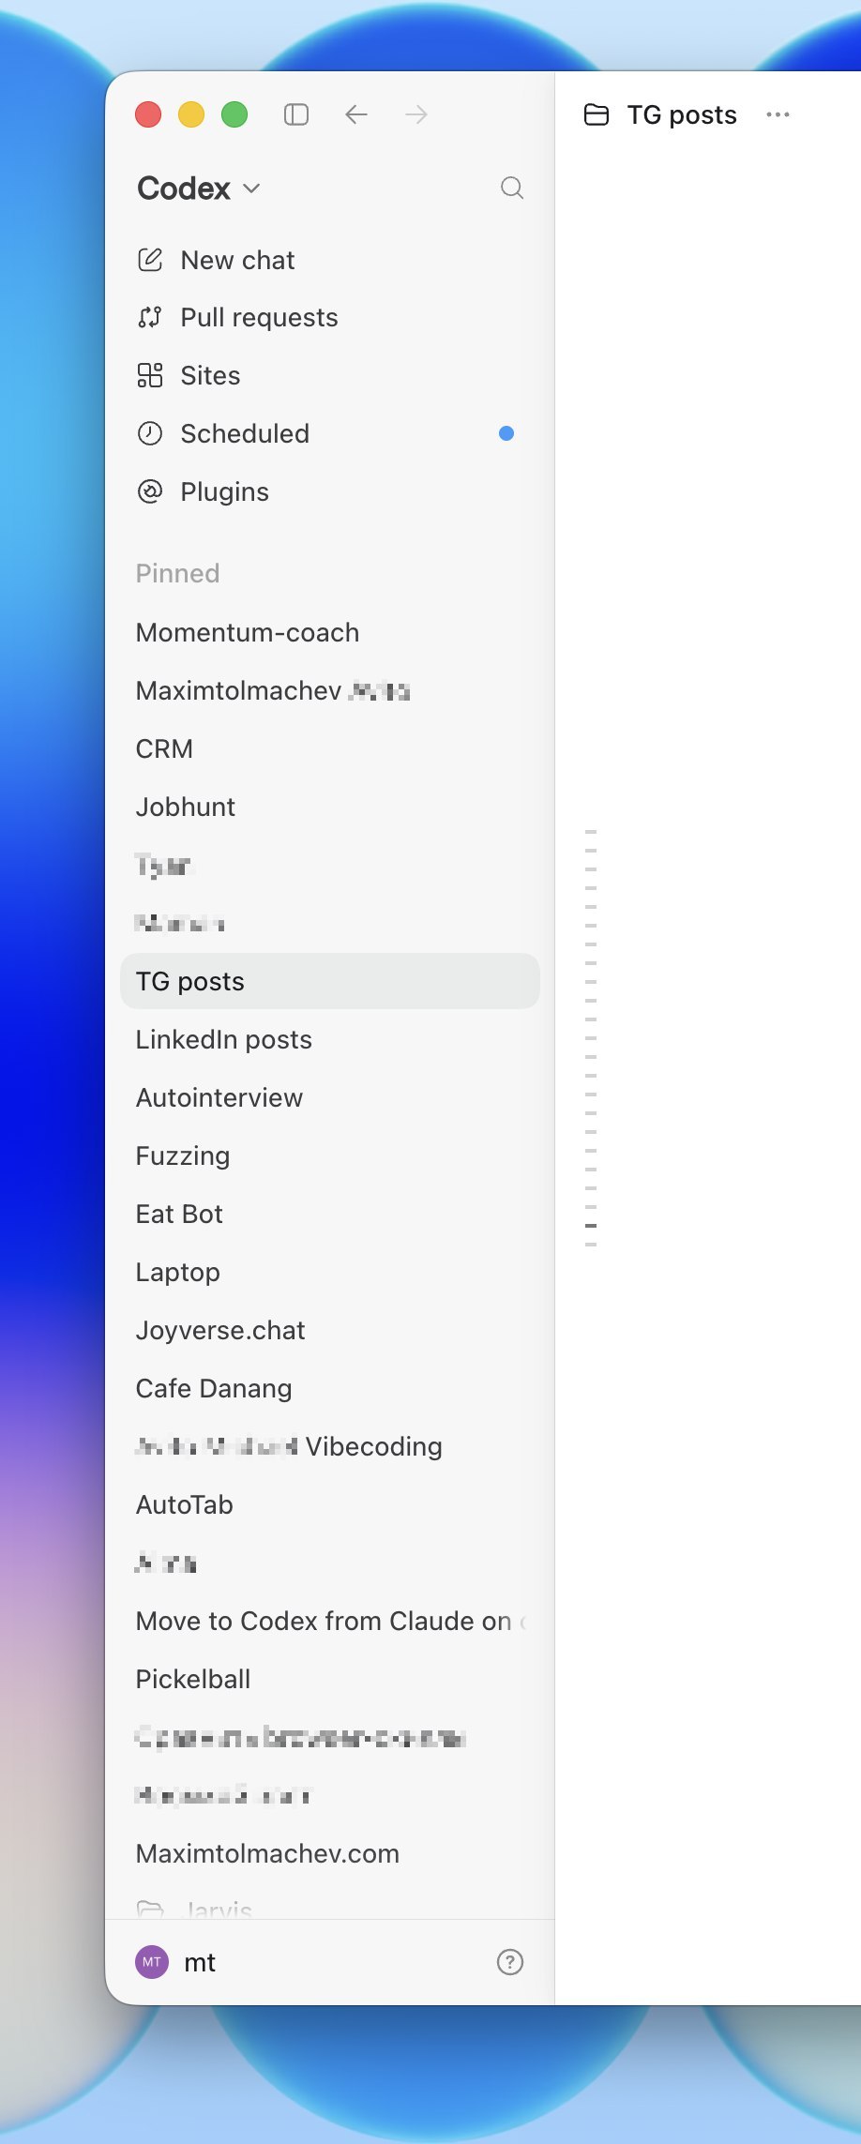The image size is (861, 2144).
Task: Click the darker marker in the message minimap
Action: pyautogui.click(x=591, y=1226)
